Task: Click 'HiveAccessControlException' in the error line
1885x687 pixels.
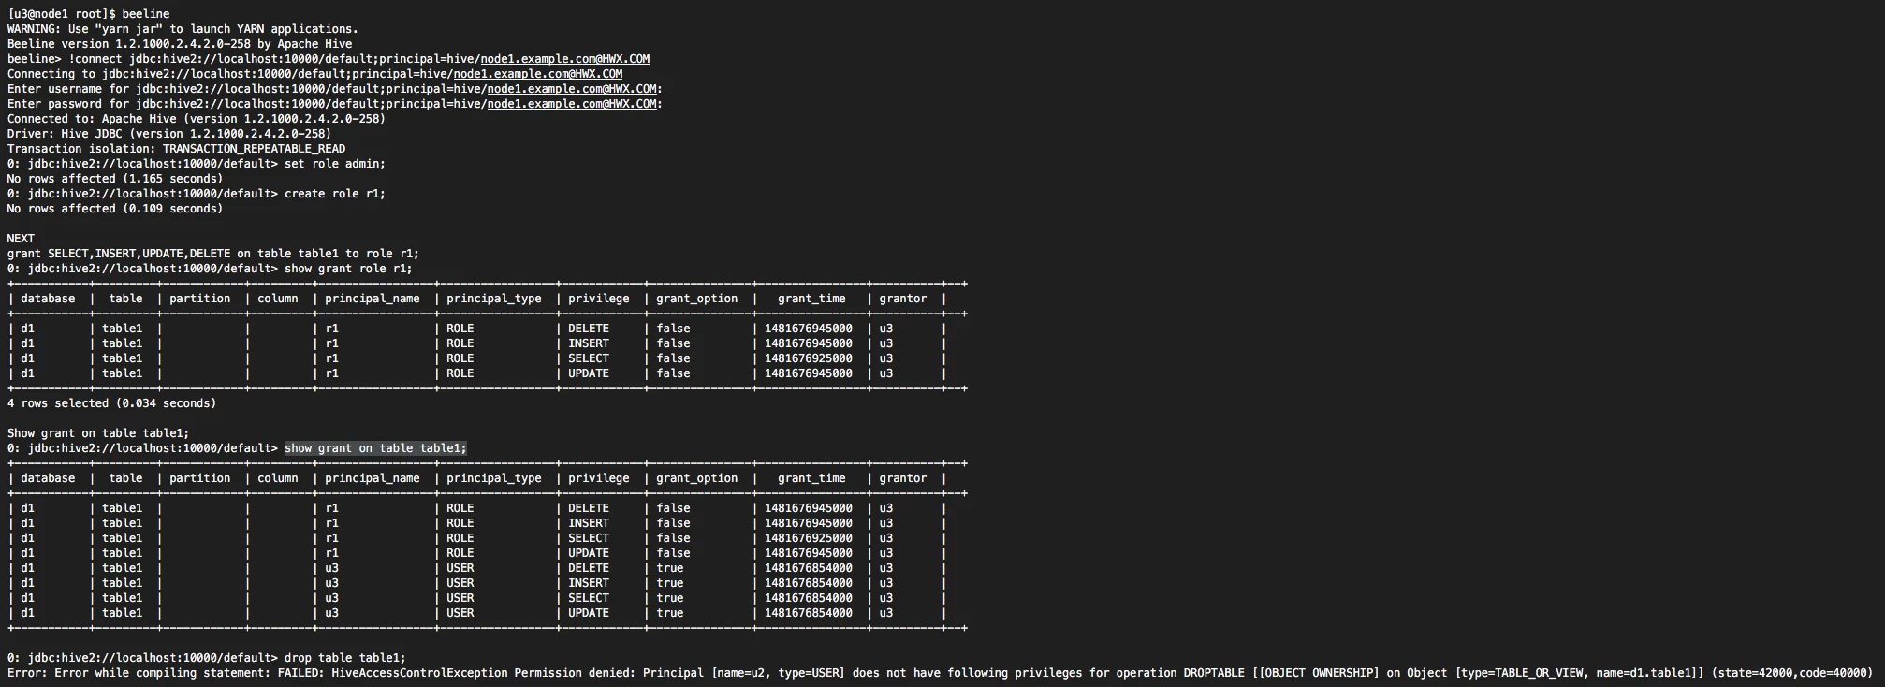Action: 419,673
